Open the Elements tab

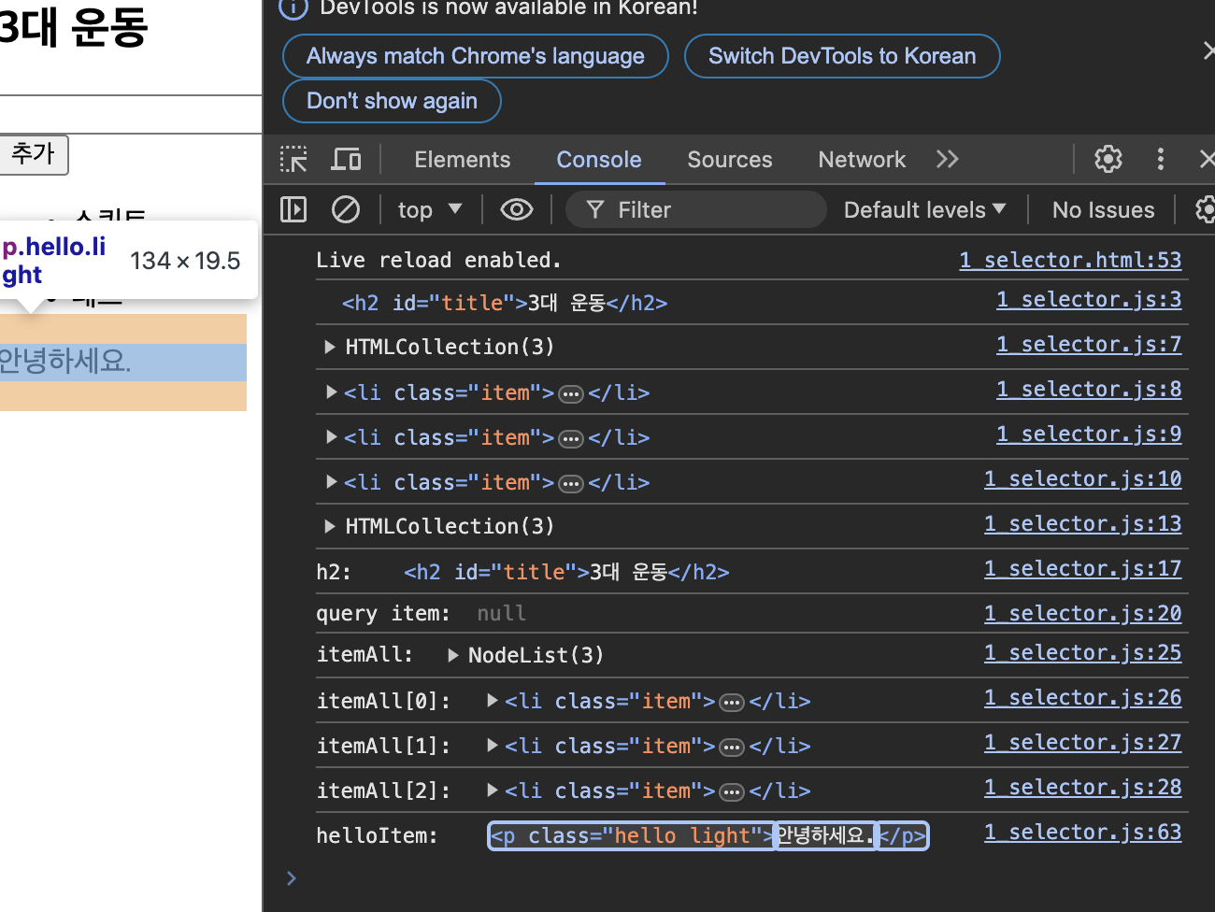[463, 160]
